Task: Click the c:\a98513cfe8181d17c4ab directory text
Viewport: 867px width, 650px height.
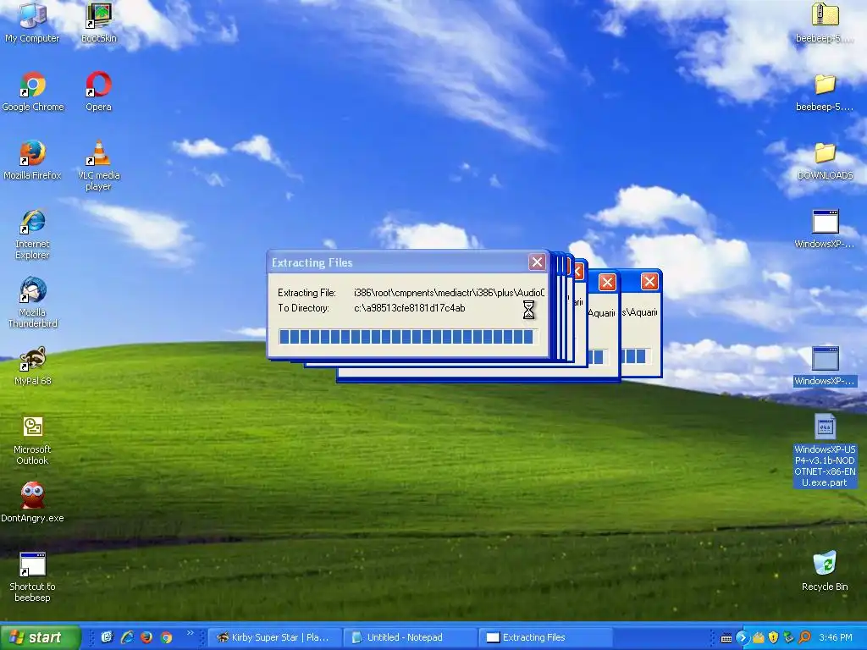Action: [409, 308]
